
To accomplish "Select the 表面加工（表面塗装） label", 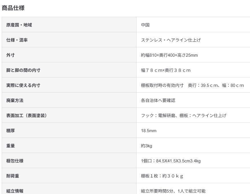I will (27, 115).
